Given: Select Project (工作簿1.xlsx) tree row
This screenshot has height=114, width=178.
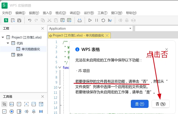Looking at the screenshot, I should click(27, 37).
